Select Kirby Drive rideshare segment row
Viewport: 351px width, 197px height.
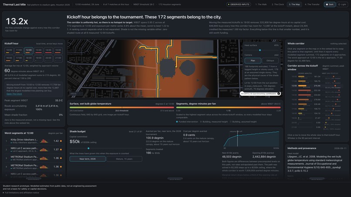(34, 141)
